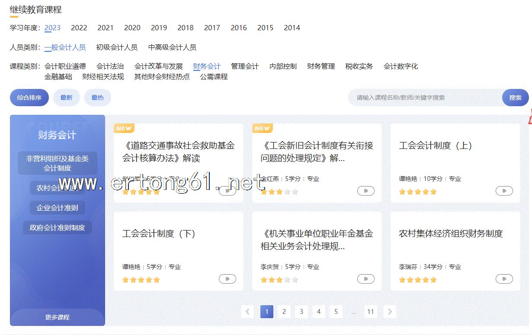Switch to 税收实务 course category
The height and width of the screenshot is (335, 532).
pos(359,66)
